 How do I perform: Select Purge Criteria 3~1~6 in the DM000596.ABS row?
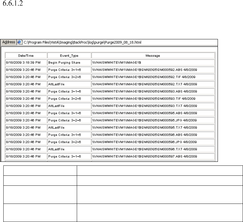click(69, 135)
